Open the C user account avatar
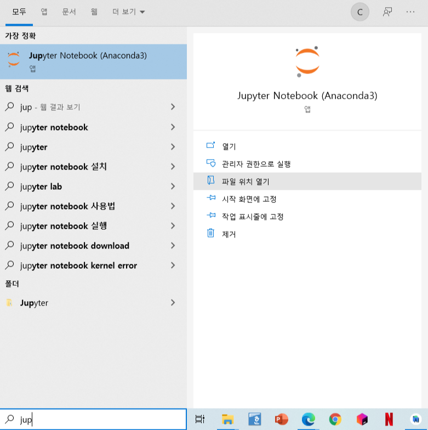This screenshot has width=428, height=430. click(359, 12)
